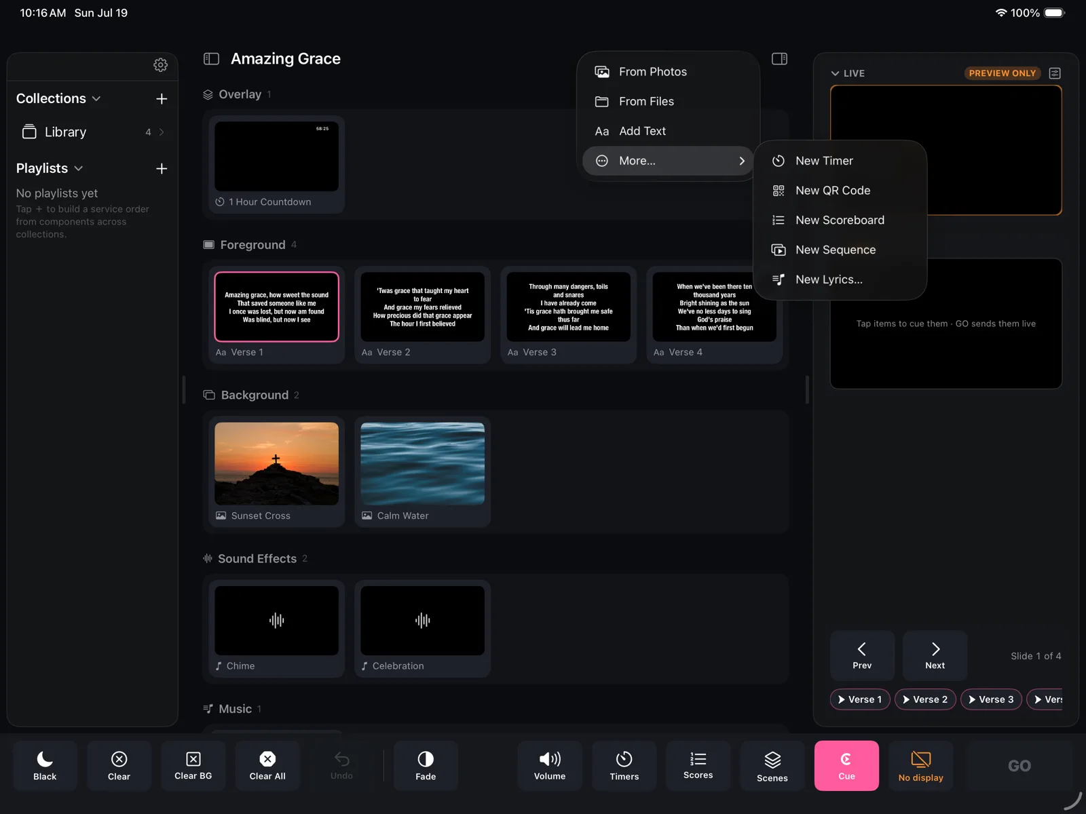Image resolution: width=1086 pixels, height=814 pixels.
Task: Choose New Lyrics option
Action: pos(840,279)
